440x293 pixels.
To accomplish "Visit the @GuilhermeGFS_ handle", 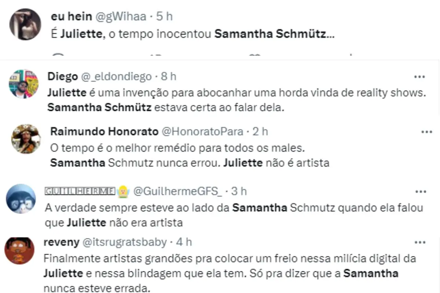I will click(177, 191).
